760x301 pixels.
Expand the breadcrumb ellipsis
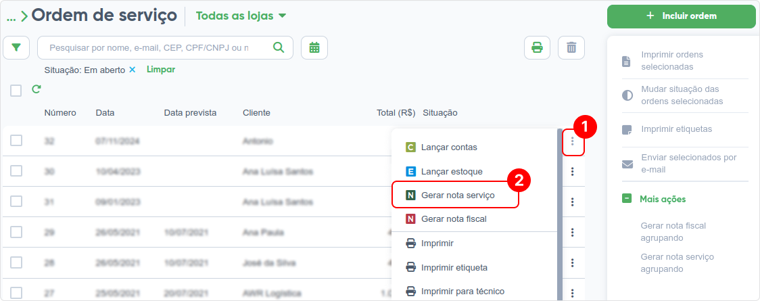[x=11, y=16]
